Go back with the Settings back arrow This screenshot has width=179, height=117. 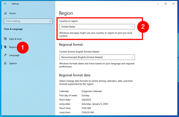pos(5,4)
